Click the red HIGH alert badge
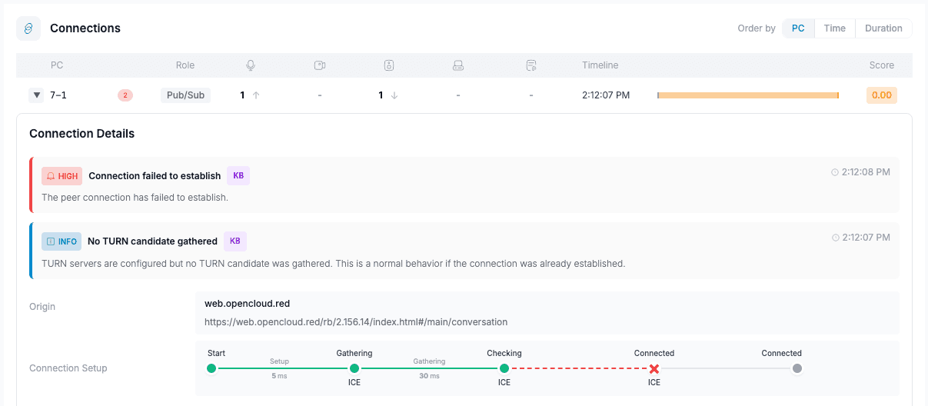Screen dimensions: 928x406 (x=62, y=176)
